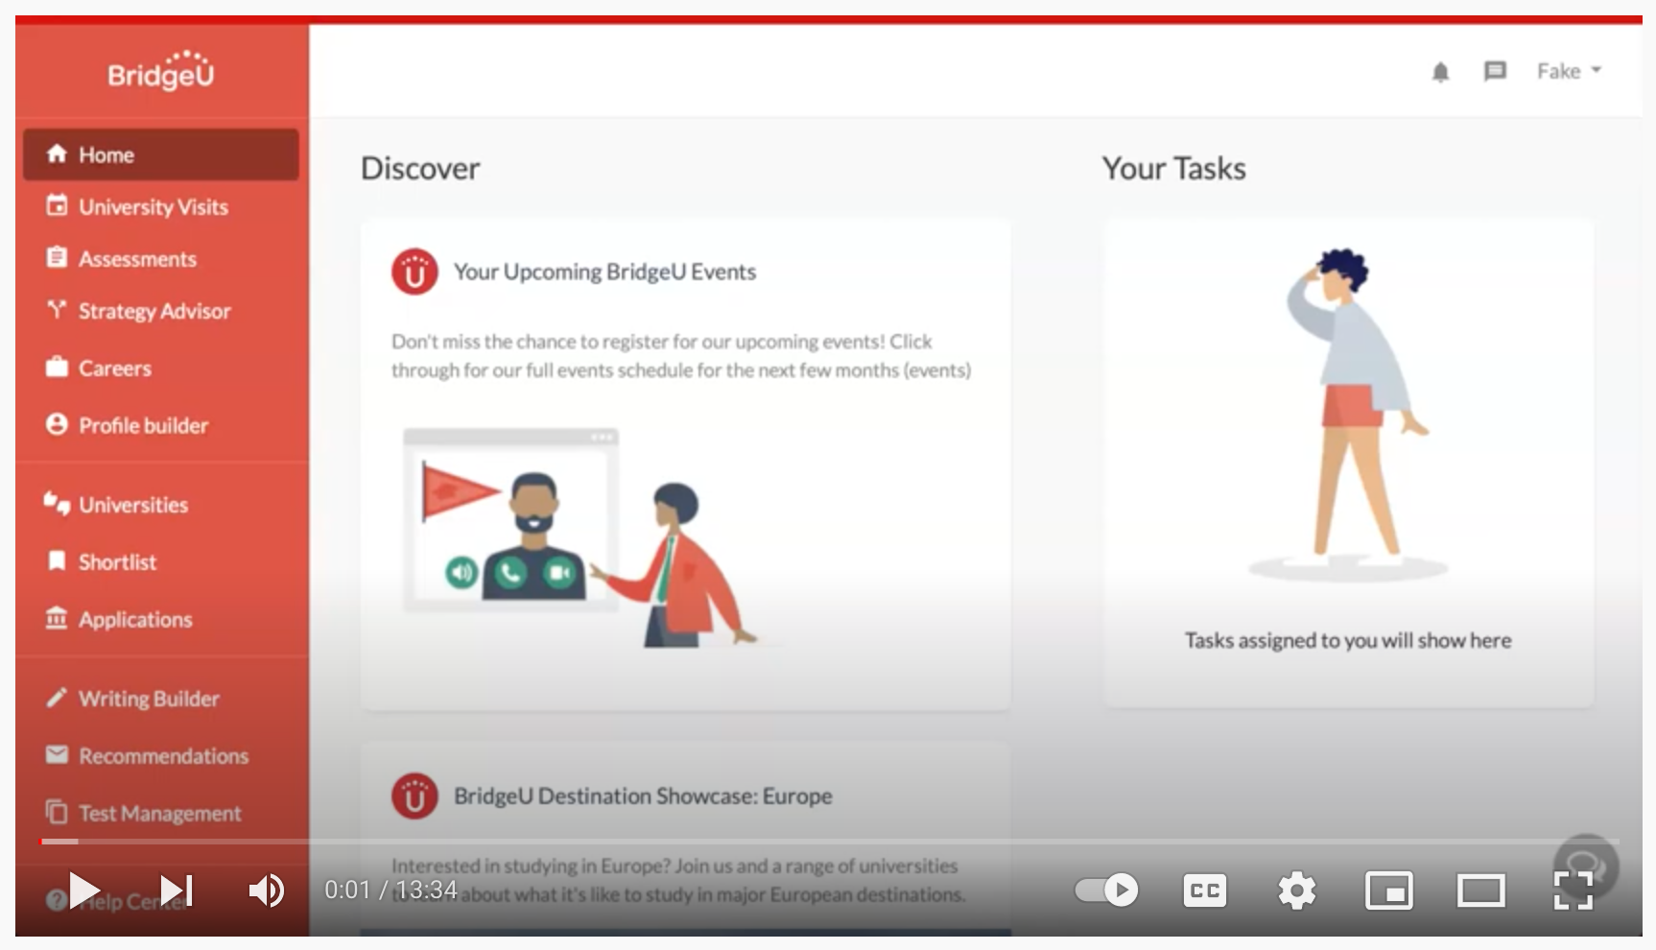
Task: Open the notifications bell
Action: (x=1440, y=72)
